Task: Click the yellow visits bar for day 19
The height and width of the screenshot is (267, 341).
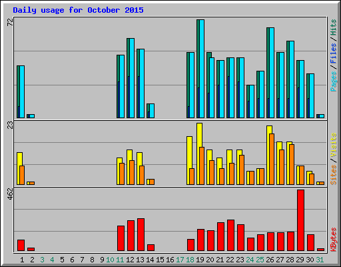Action: point(199,154)
